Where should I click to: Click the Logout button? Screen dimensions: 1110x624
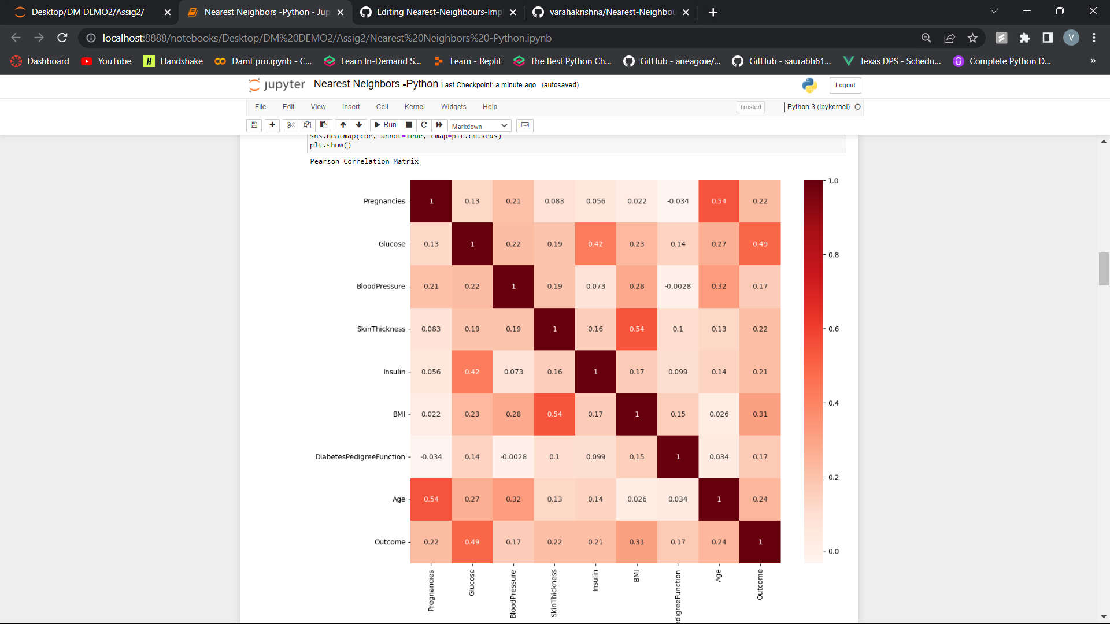(x=845, y=85)
